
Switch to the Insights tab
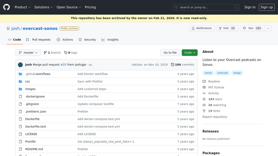[110, 40]
